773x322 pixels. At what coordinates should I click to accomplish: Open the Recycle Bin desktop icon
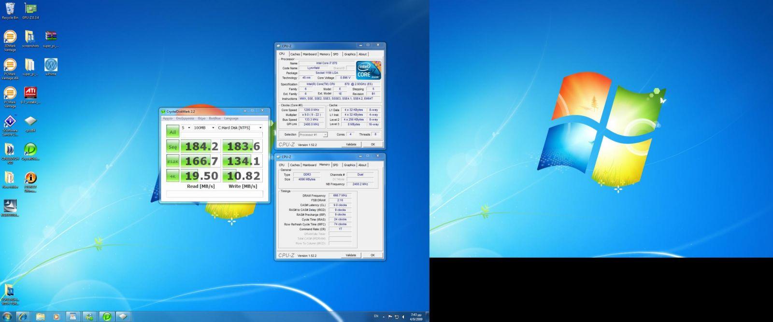10,10
